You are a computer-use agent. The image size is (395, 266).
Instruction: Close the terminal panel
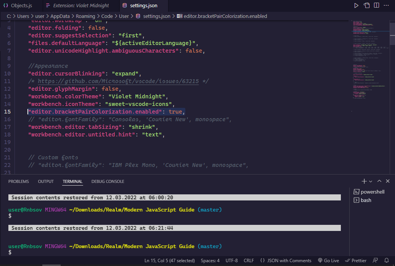pyautogui.click(x=388, y=181)
